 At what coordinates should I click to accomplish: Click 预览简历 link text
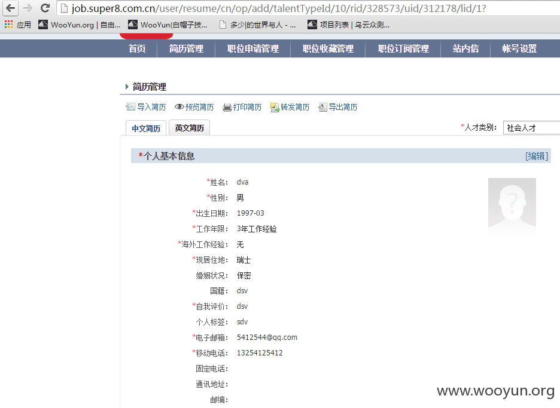[x=199, y=107]
